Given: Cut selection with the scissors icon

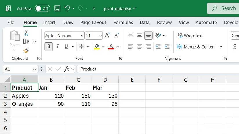Looking at the screenshot, I should (26, 33).
